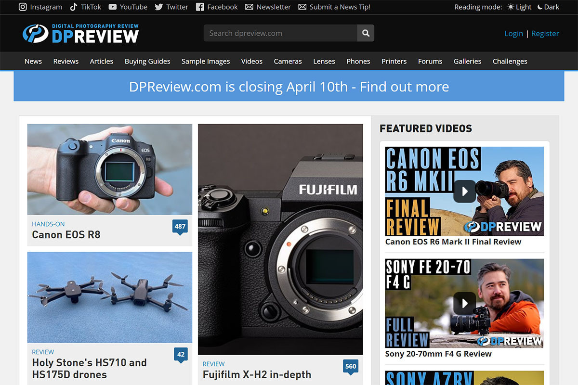The image size is (578, 385).
Task: Click the DPREVIEW logo to go home
Action: 80,33
